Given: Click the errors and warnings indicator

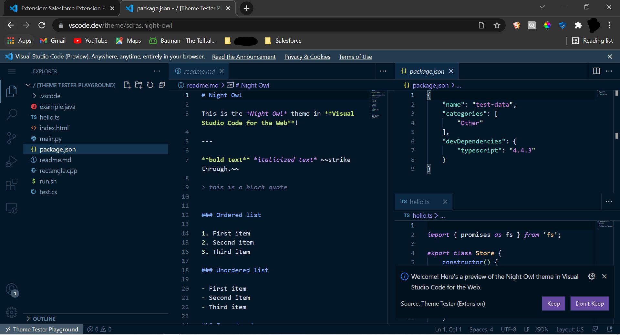Looking at the screenshot, I should (99, 329).
